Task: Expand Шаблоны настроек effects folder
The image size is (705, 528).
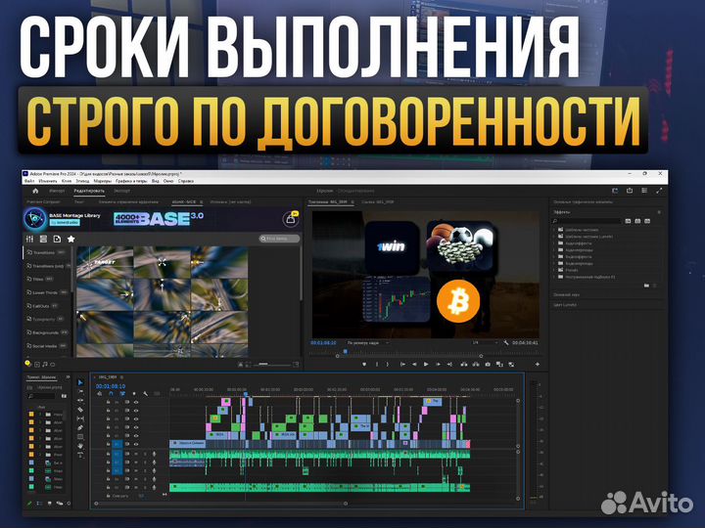Action: point(554,230)
